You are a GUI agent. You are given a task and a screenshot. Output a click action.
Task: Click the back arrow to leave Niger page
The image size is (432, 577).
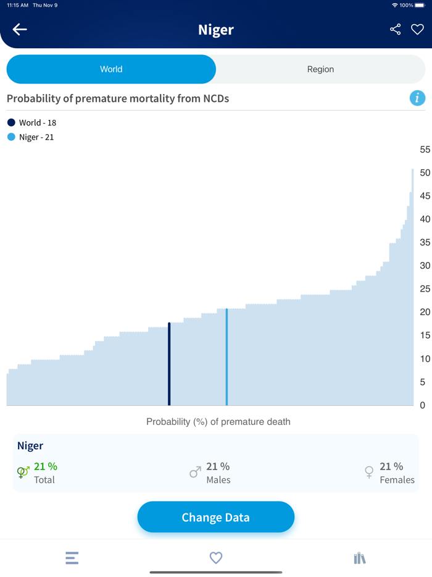pos(19,29)
